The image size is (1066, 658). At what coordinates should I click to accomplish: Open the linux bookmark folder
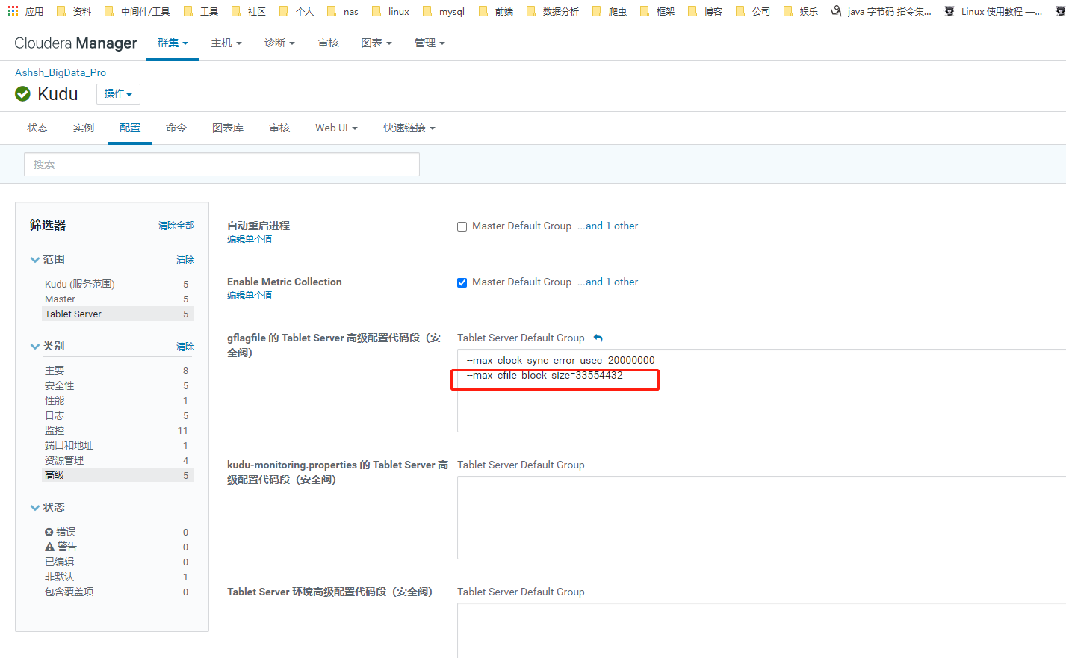[x=391, y=11]
